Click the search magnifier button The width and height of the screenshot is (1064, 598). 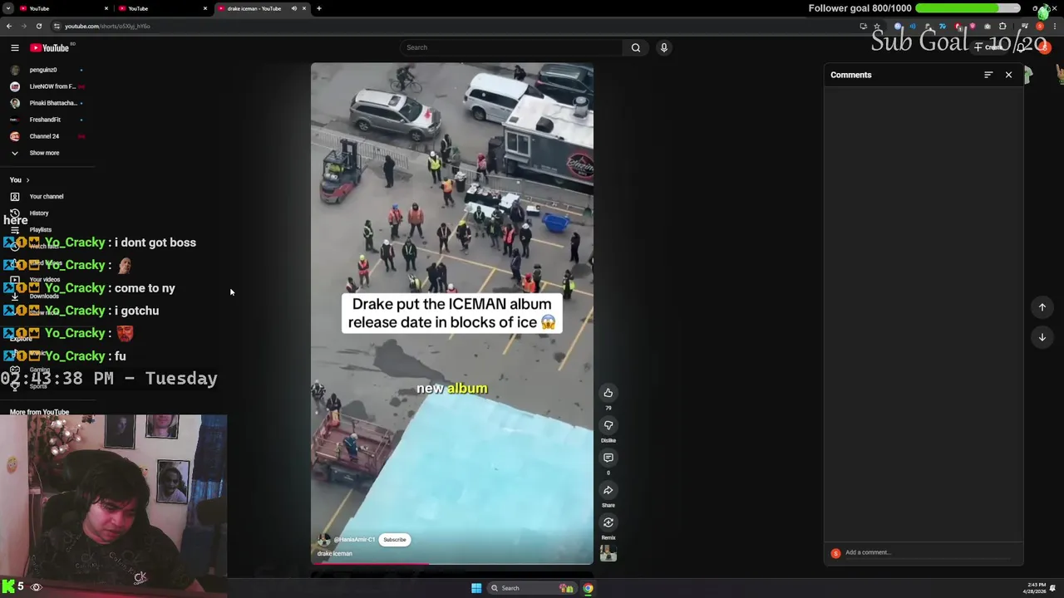point(636,47)
